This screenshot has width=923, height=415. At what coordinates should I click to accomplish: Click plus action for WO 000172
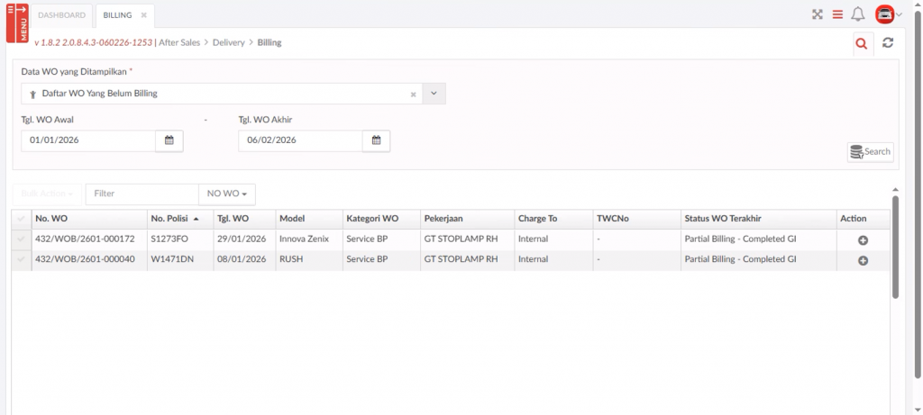pyautogui.click(x=863, y=240)
